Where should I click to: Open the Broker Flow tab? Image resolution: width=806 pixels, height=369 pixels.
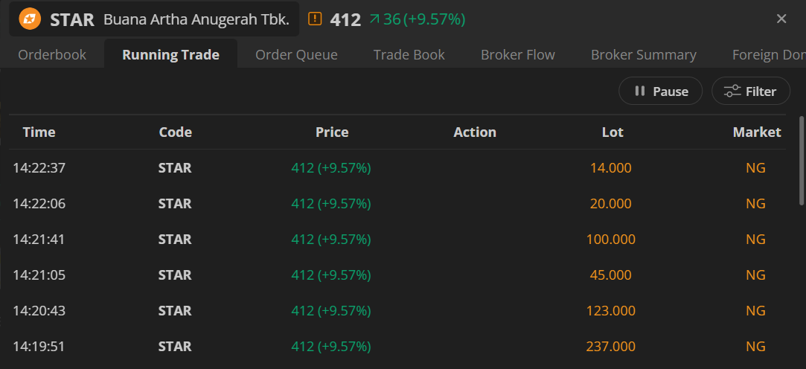coord(518,55)
